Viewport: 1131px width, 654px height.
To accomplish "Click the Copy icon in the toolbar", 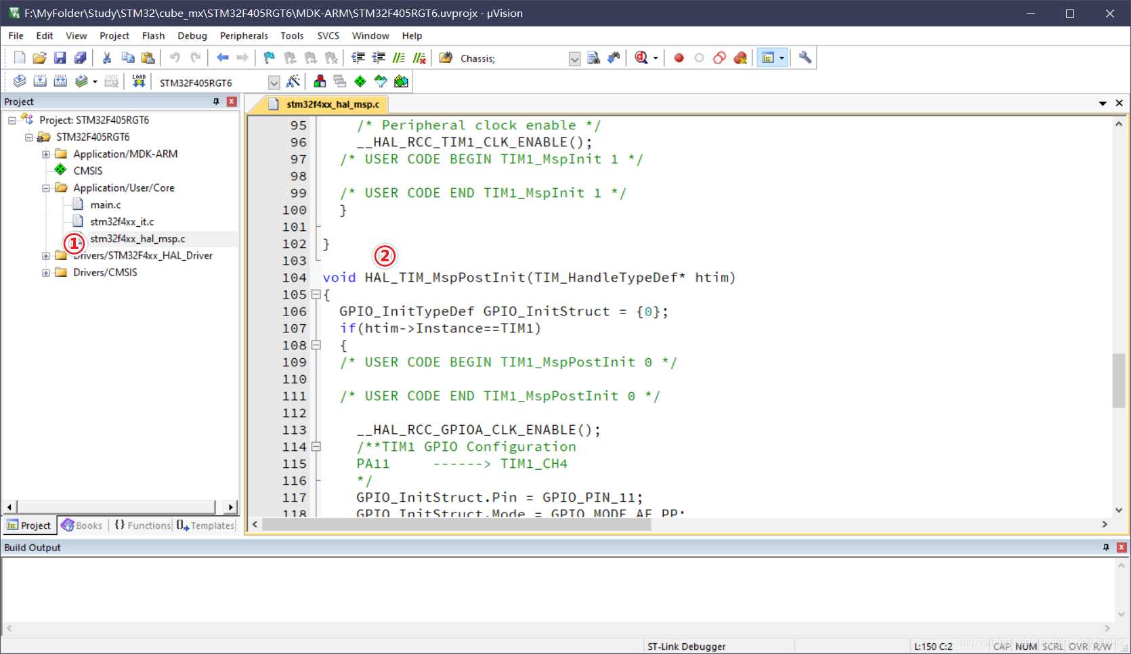I will [127, 58].
